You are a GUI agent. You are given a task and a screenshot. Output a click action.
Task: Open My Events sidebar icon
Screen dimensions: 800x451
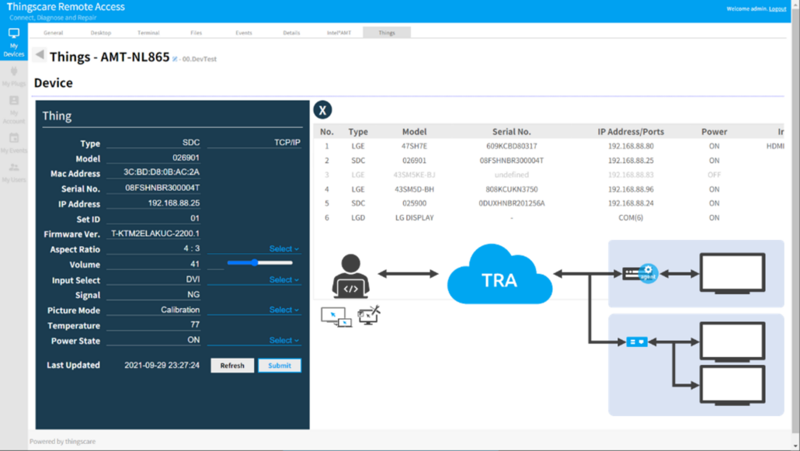coord(14,143)
